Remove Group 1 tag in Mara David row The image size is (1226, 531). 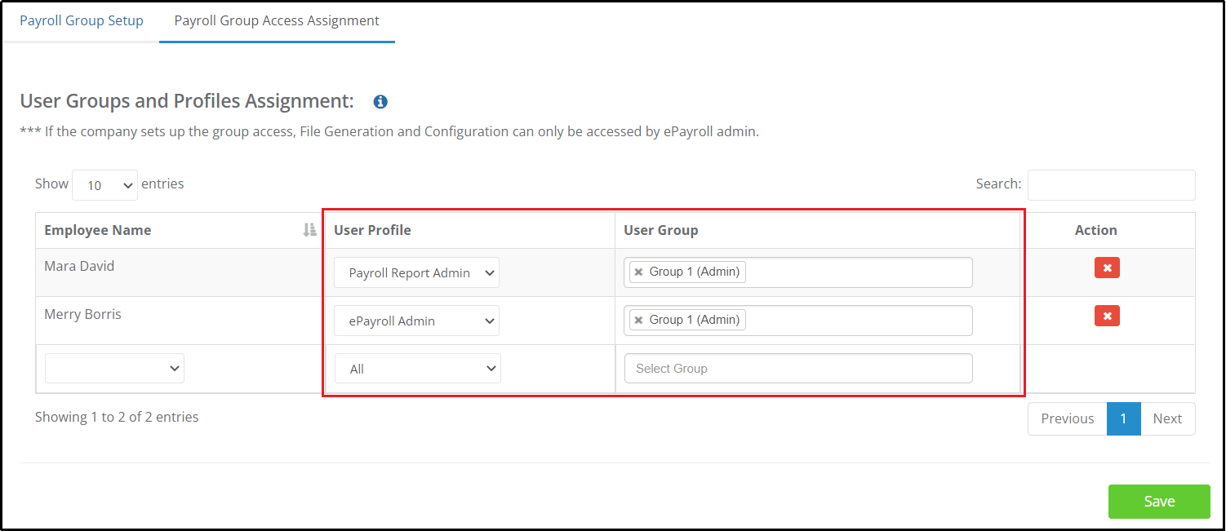tap(639, 272)
